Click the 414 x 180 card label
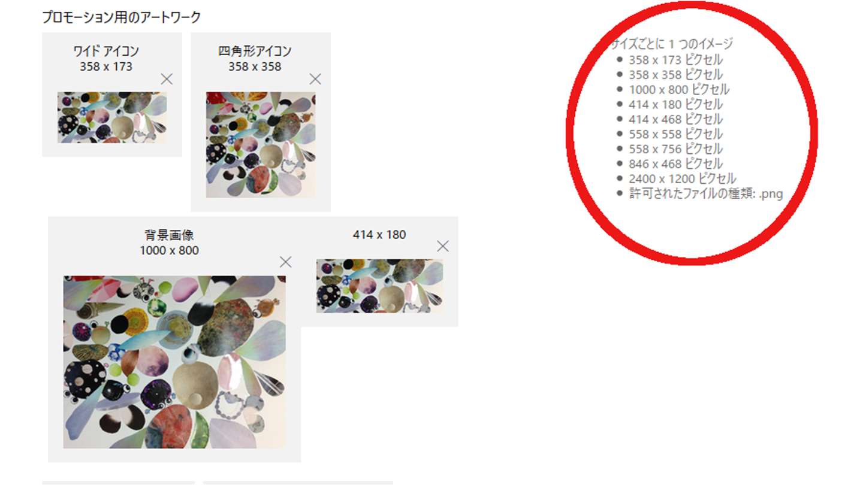Screen dimensions: 863x485 click(x=379, y=235)
